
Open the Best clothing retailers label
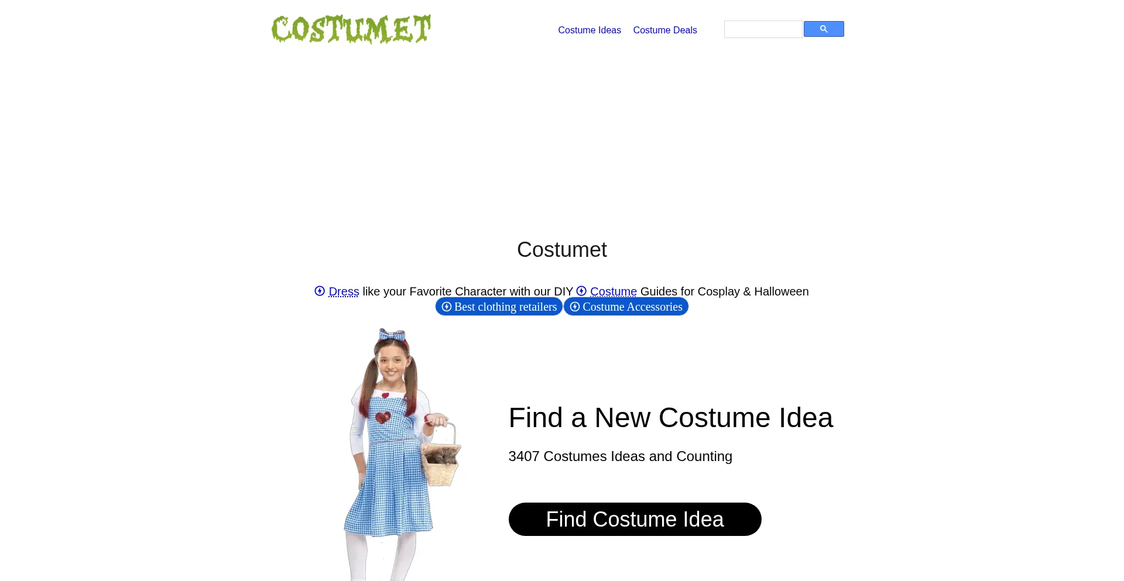coord(505,307)
